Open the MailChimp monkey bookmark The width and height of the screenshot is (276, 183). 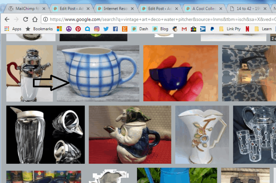coord(175,29)
